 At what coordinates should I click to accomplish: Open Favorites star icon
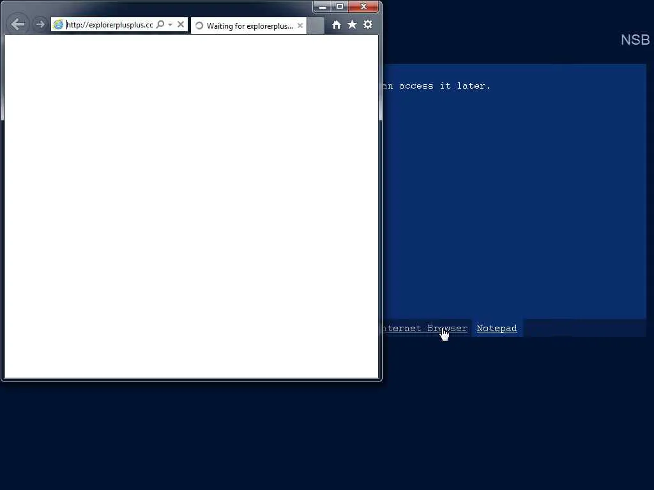click(x=352, y=25)
